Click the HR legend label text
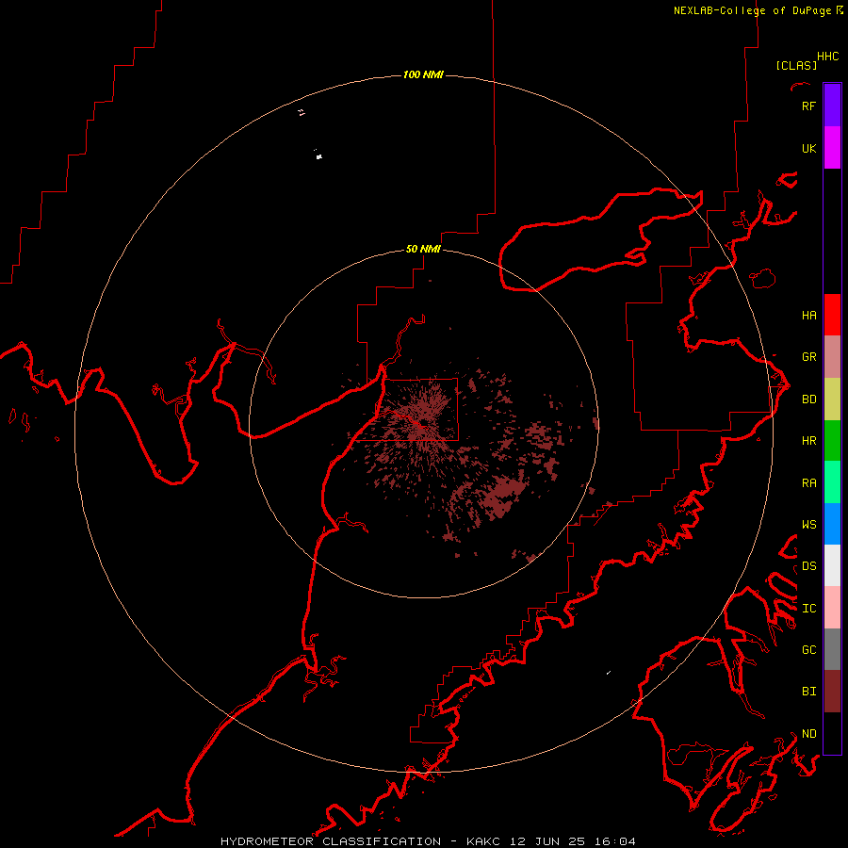The height and width of the screenshot is (848, 848). 808,440
